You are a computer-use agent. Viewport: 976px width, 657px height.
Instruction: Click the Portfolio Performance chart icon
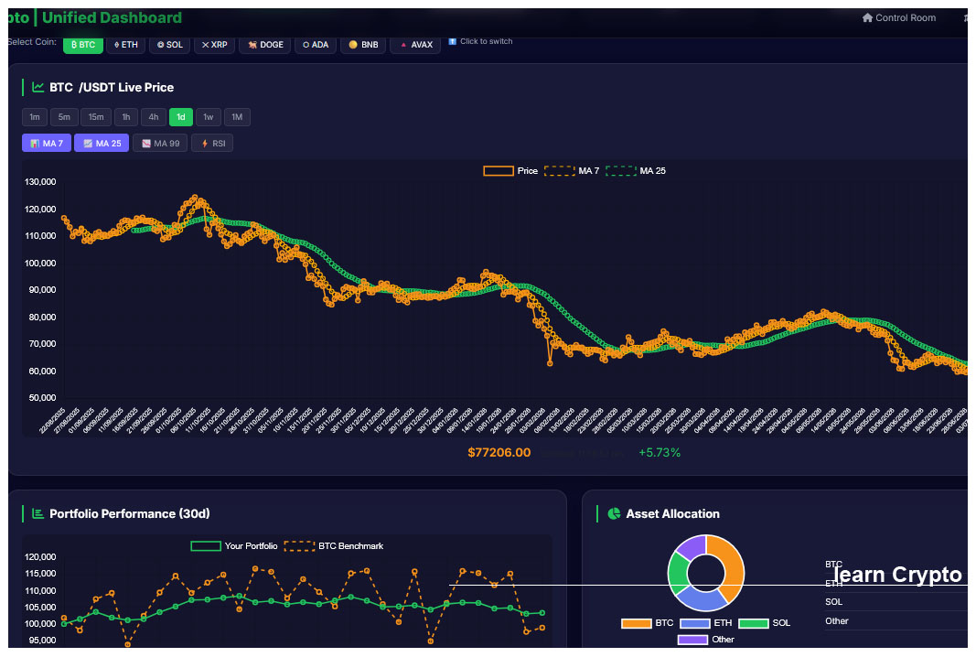point(38,513)
